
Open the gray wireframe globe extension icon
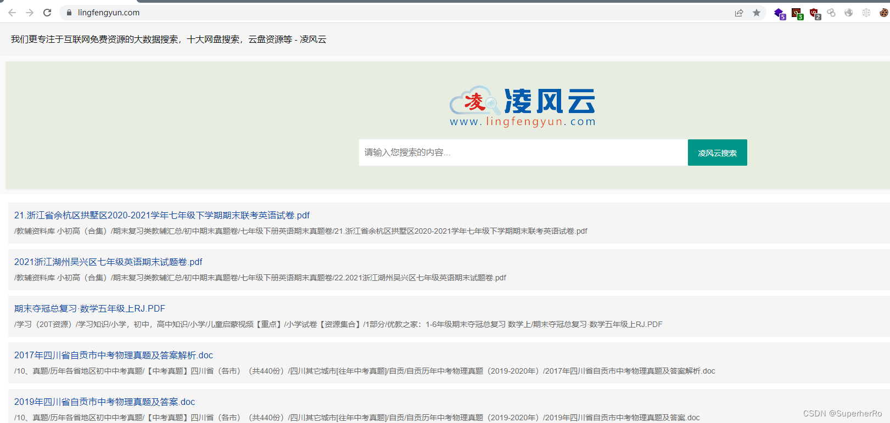pyautogui.click(x=866, y=13)
